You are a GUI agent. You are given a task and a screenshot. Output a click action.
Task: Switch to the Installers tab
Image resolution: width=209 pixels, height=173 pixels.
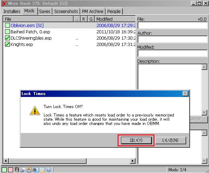12,12
